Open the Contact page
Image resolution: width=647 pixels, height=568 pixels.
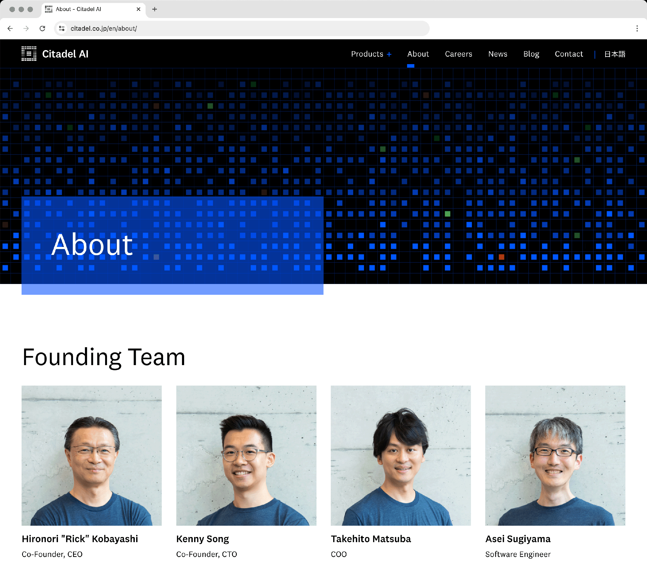click(x=569, y=54)
